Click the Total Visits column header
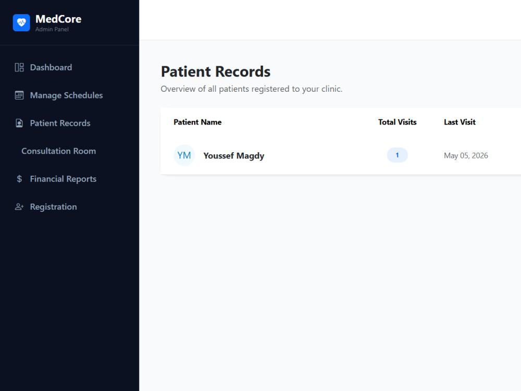The image size is (521, 391). [397, 122]
